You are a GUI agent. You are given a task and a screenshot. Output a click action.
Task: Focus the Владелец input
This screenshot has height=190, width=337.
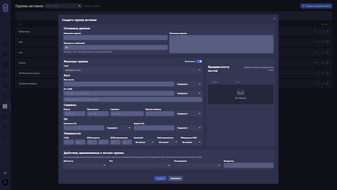pos(248,165)
